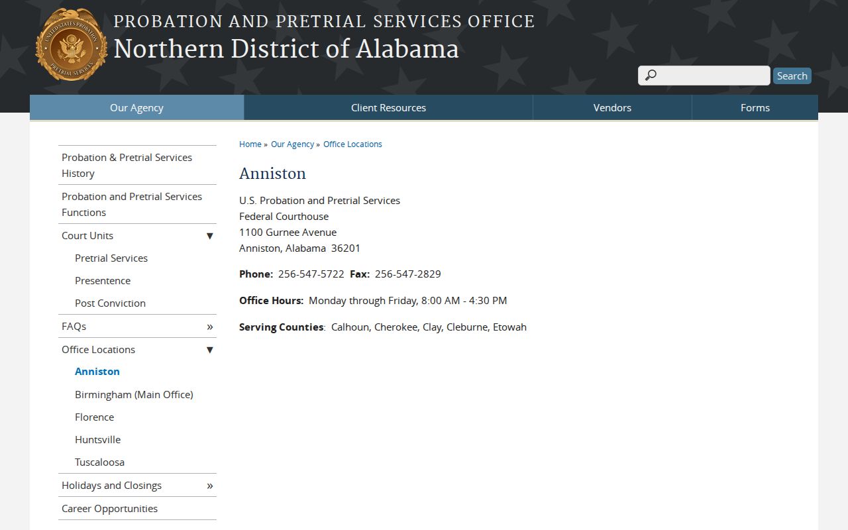Open Holidays and Closings page
This screenshot has width=848, height=530.
[x=111, y=486]
